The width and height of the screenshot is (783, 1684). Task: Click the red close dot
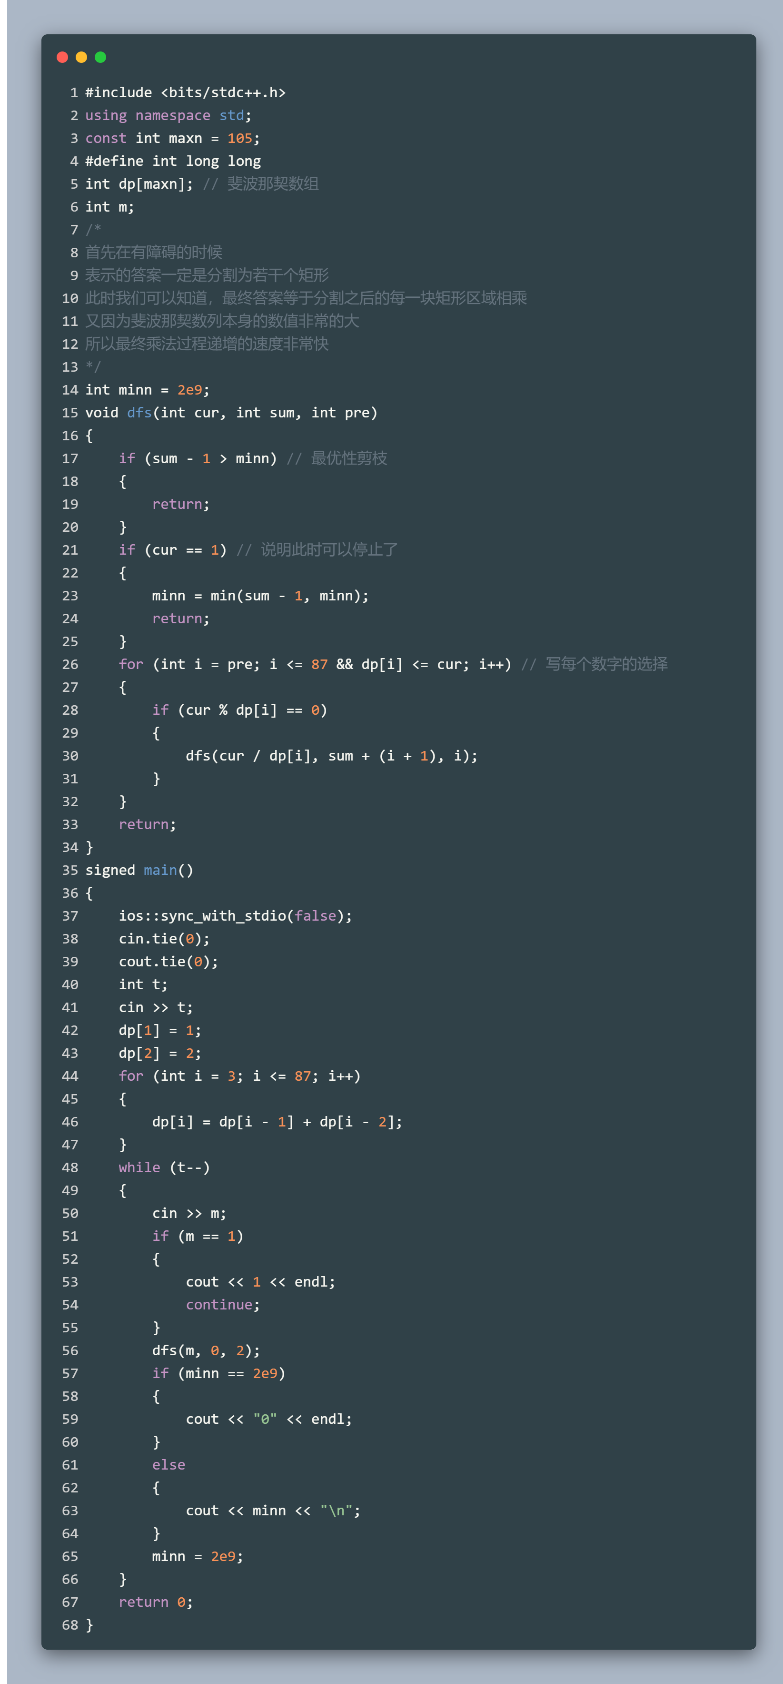(63, 58)
